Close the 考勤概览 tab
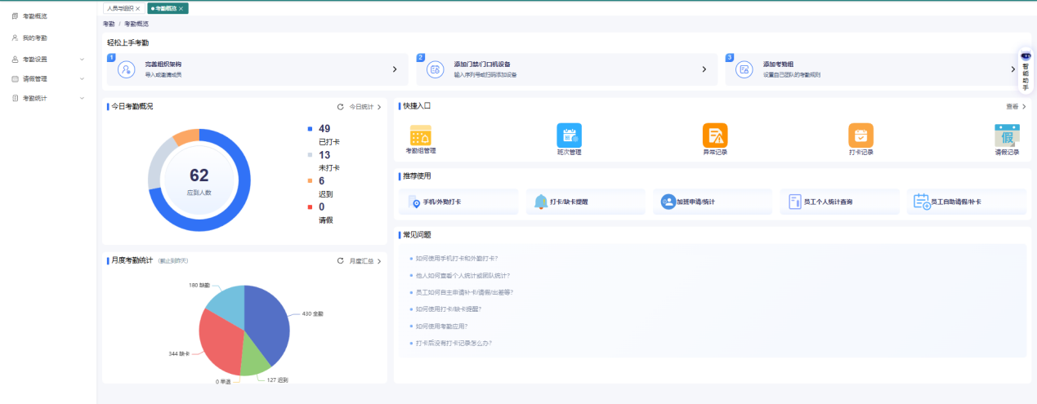The height and width of the screenshot is (404, 1037). coord(181,8)
